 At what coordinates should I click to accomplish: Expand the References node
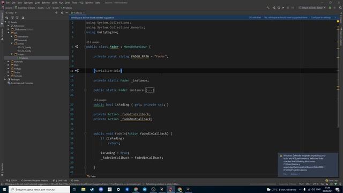pyautogui.click(x=9, y=26)
